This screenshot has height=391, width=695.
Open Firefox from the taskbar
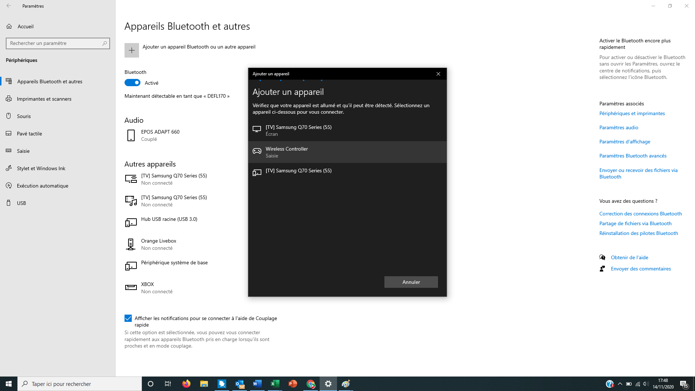186,384
